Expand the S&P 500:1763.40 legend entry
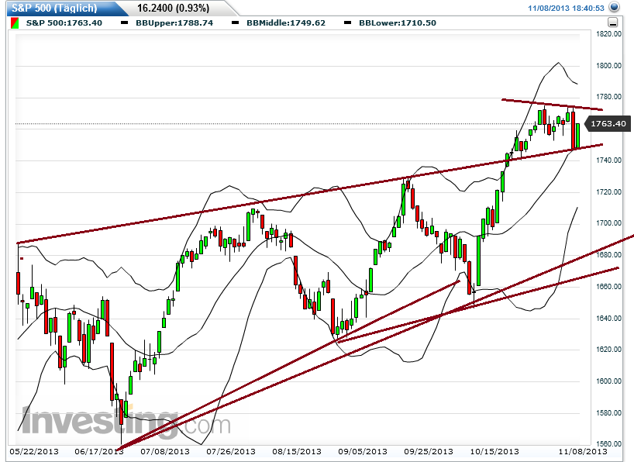This screenshot has width=634, height=462. click(62, 23)
